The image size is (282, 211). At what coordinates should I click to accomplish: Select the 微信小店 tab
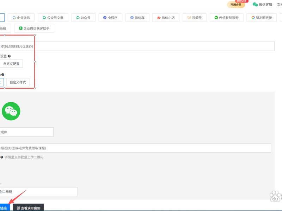(x=166, y=18)
